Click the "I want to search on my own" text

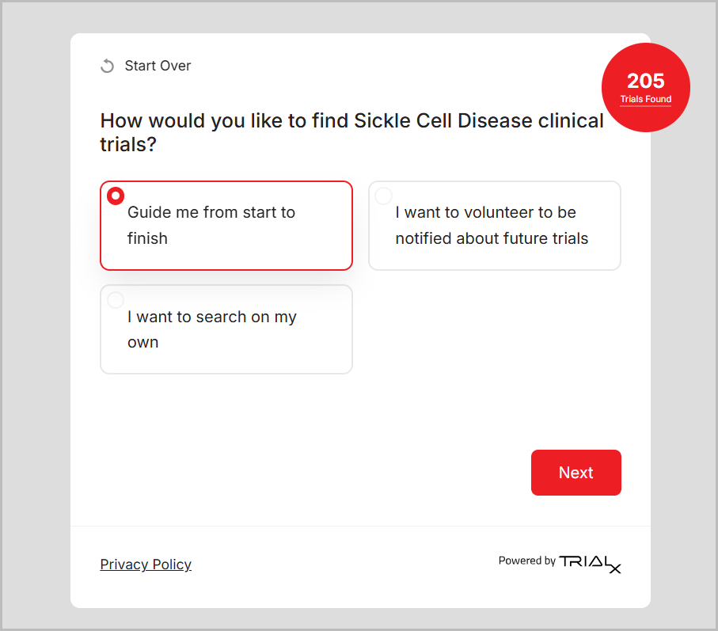click(x=211, y=317)
